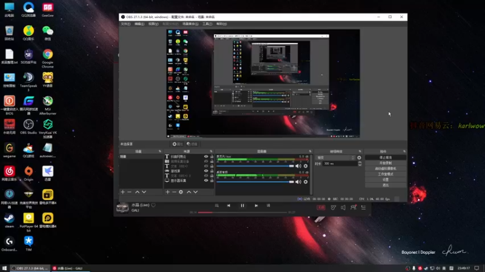The image size is (485, 272).
Task: Pop out the 场景 dock panel
Action: (x=160, y=152)
